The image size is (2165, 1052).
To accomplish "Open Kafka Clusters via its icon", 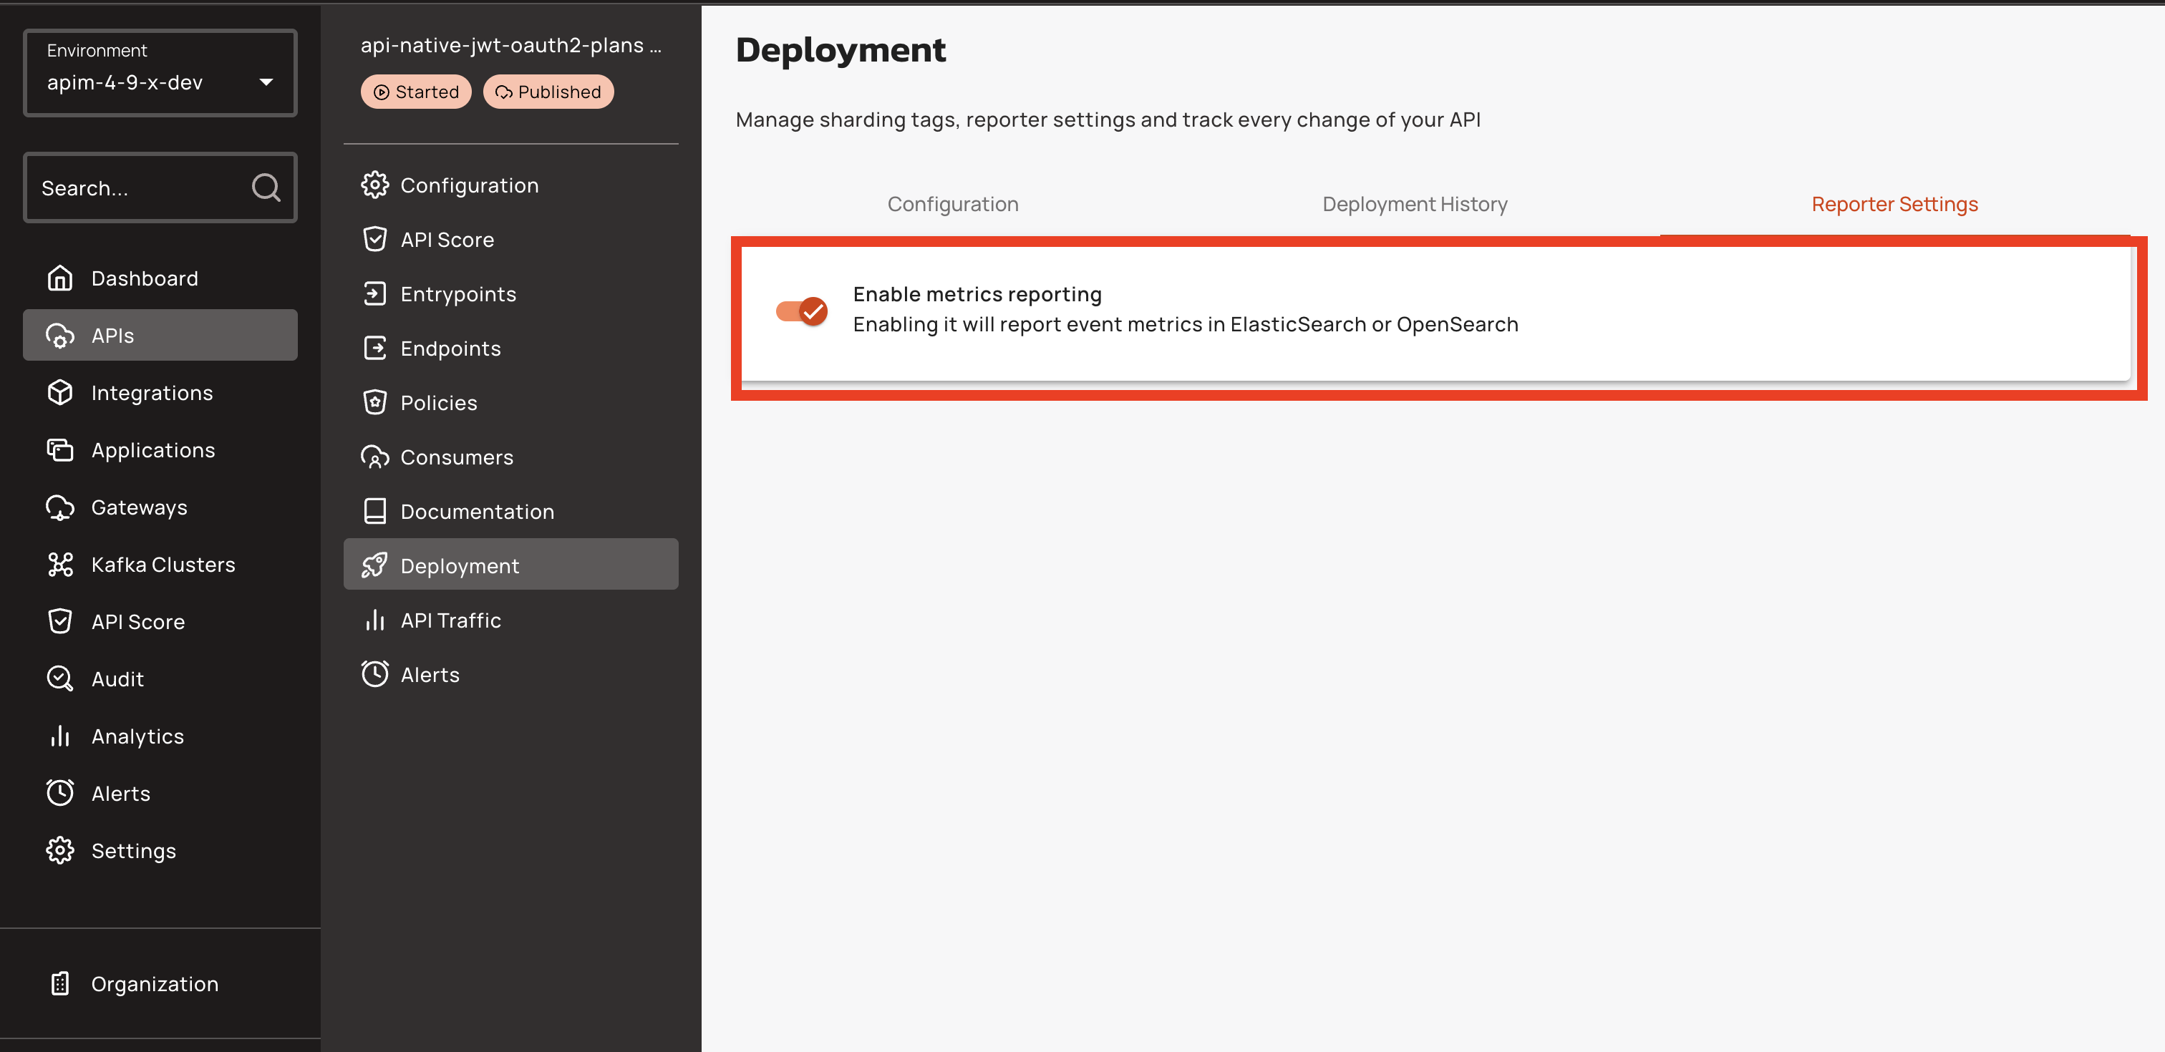I will click(59, 565).
